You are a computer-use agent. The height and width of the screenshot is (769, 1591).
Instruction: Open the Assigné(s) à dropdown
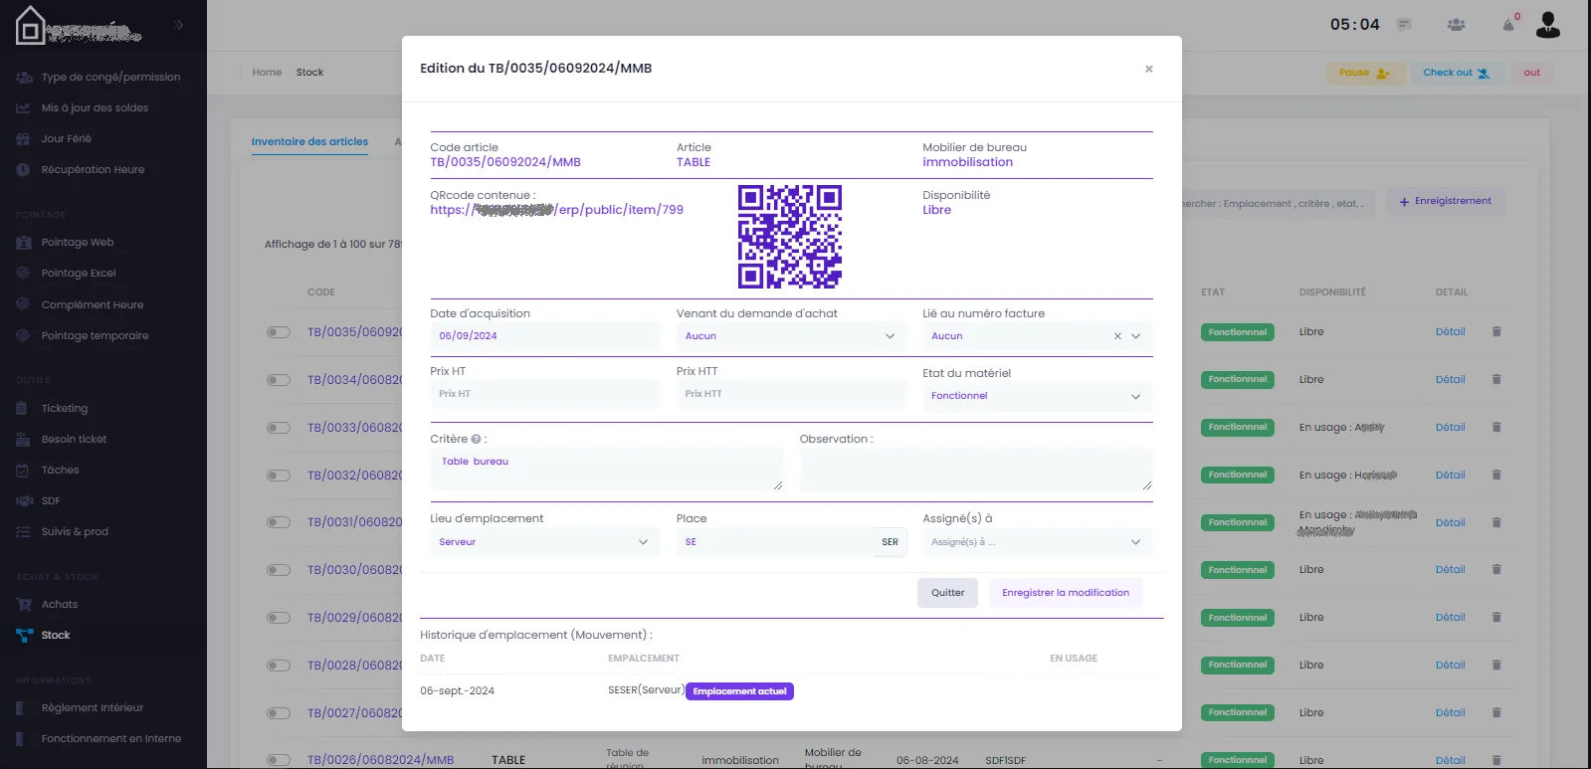coord(1038,542)
